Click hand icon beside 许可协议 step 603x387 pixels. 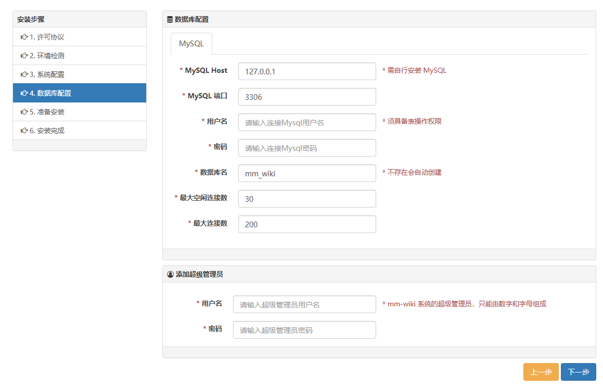[x=24, y=37]
